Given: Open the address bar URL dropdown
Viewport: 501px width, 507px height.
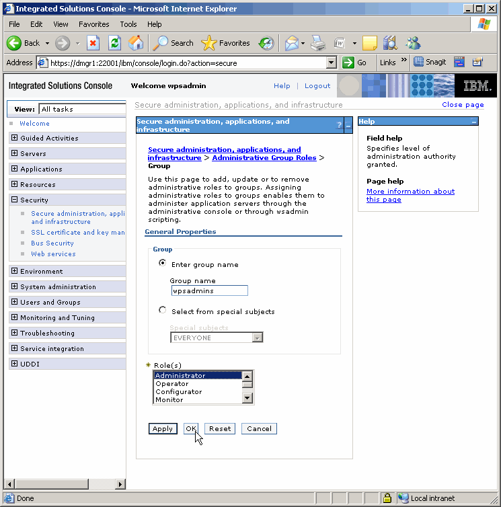Looking at the screenshot, I should pyautogui.click(x=331, y=63).
